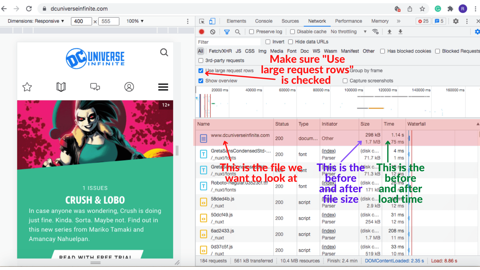Expand more DevTools tabs chevron
Image resolution: width=480 pixels, height=270 pixels.
398,21
